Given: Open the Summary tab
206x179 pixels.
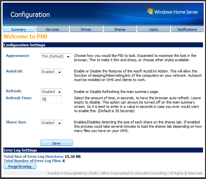Looking at the screenshot, I should 19,29.
